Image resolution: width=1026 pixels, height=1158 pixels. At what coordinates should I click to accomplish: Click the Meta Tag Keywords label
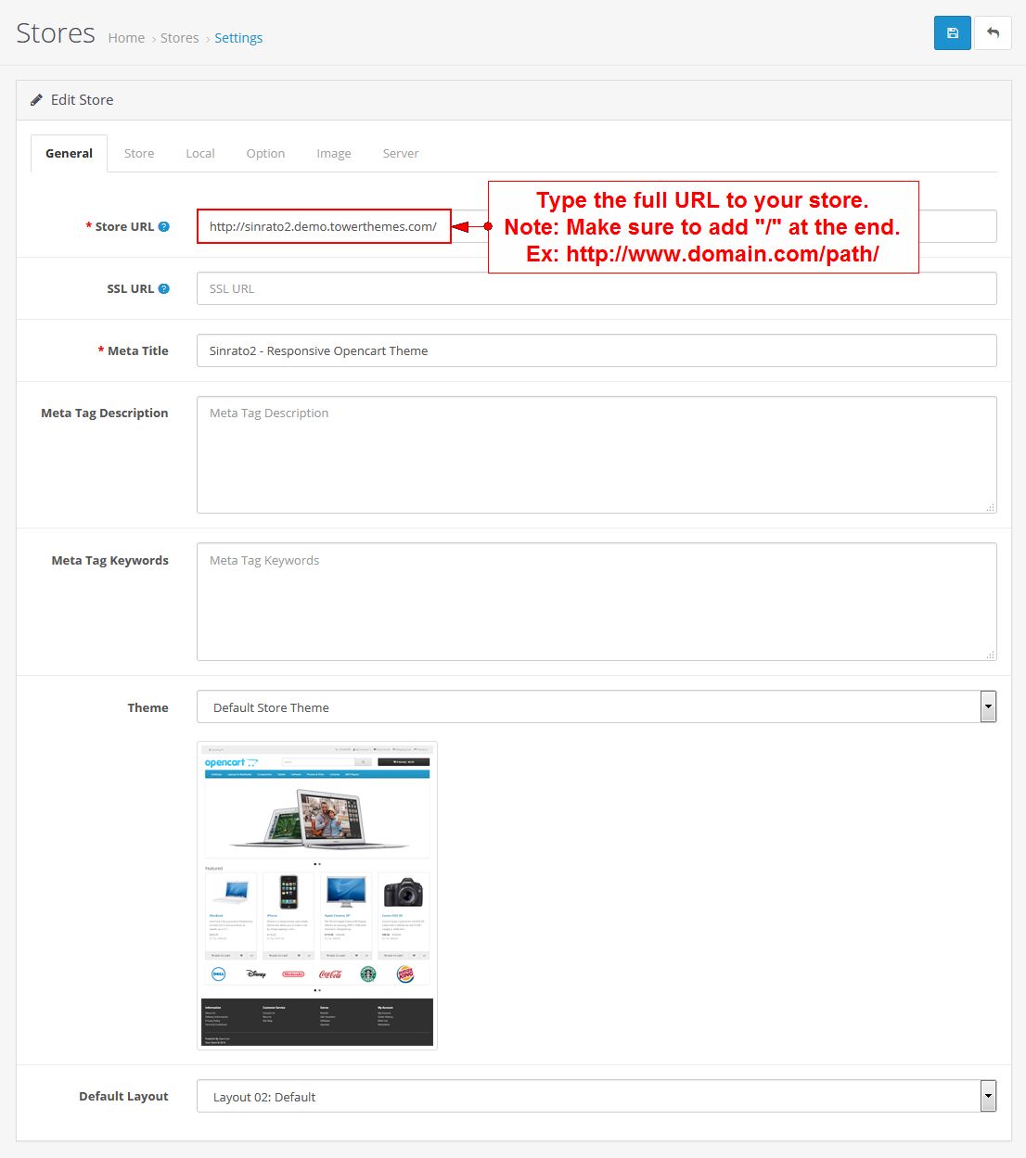(110, 560)
